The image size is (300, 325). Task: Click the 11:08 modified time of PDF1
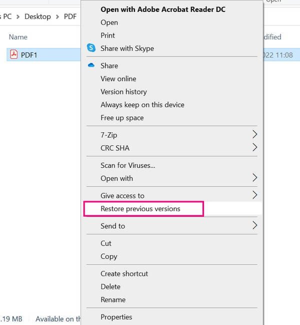(284, 55)
